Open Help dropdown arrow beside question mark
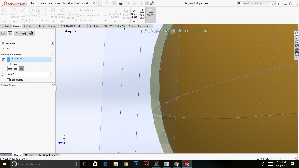 pos(282,3)
